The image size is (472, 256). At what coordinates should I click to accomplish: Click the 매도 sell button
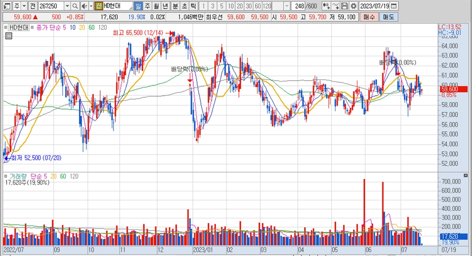point(388,17)
